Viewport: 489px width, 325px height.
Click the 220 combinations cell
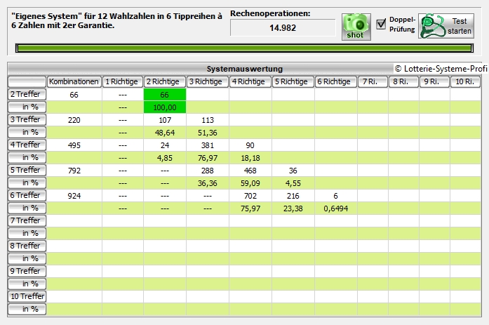pos(74,120)
